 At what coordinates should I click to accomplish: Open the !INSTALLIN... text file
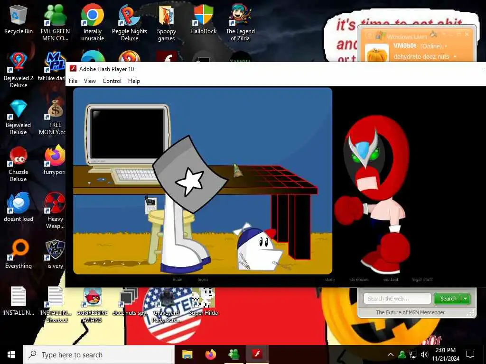click(19, 301)
